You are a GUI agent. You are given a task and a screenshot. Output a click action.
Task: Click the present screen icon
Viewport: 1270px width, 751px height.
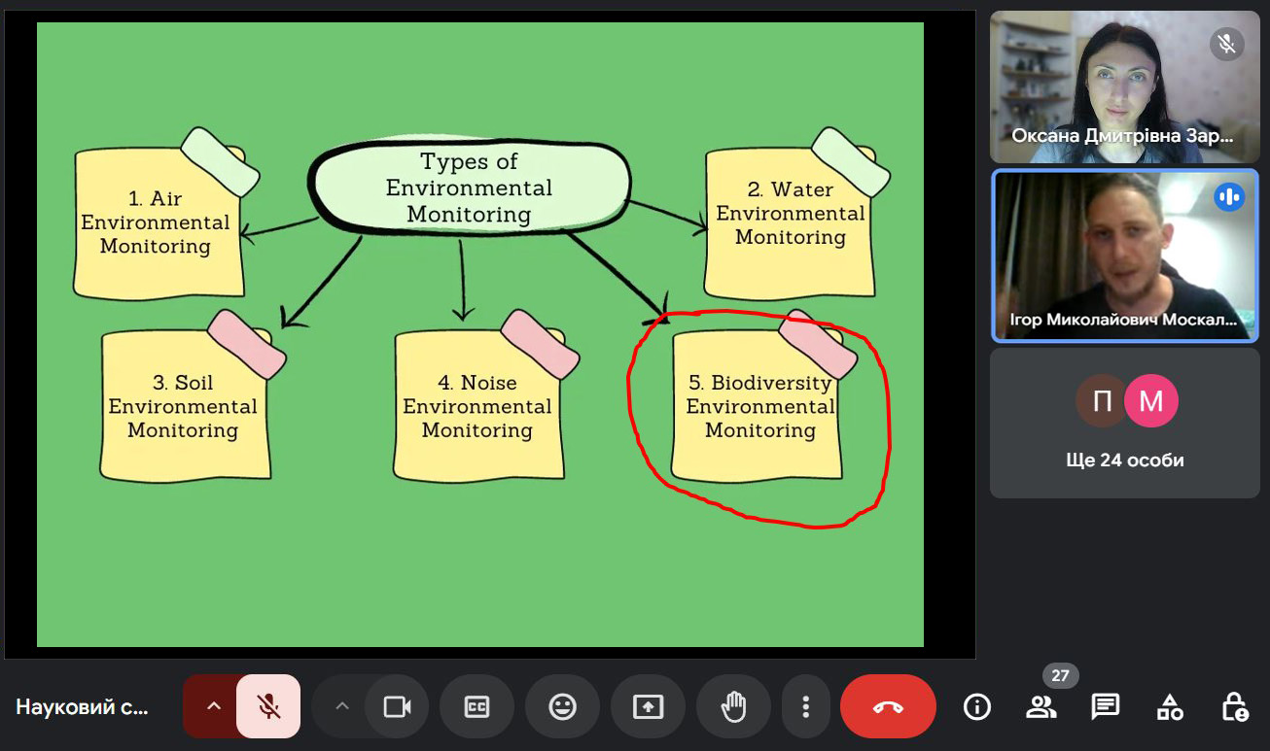point(648,706)
